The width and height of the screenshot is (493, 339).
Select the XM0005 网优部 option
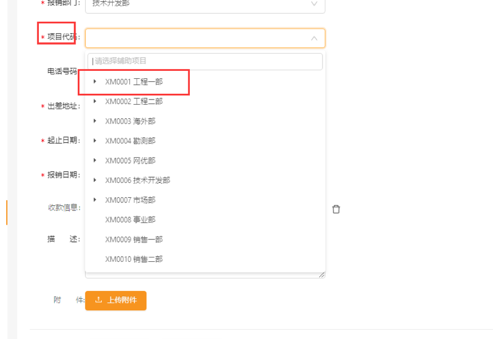coord(130,161)
